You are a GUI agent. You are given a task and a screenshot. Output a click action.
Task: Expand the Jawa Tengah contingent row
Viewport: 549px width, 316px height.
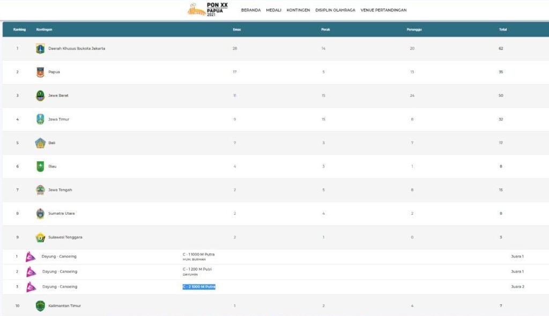pos(60,190)
